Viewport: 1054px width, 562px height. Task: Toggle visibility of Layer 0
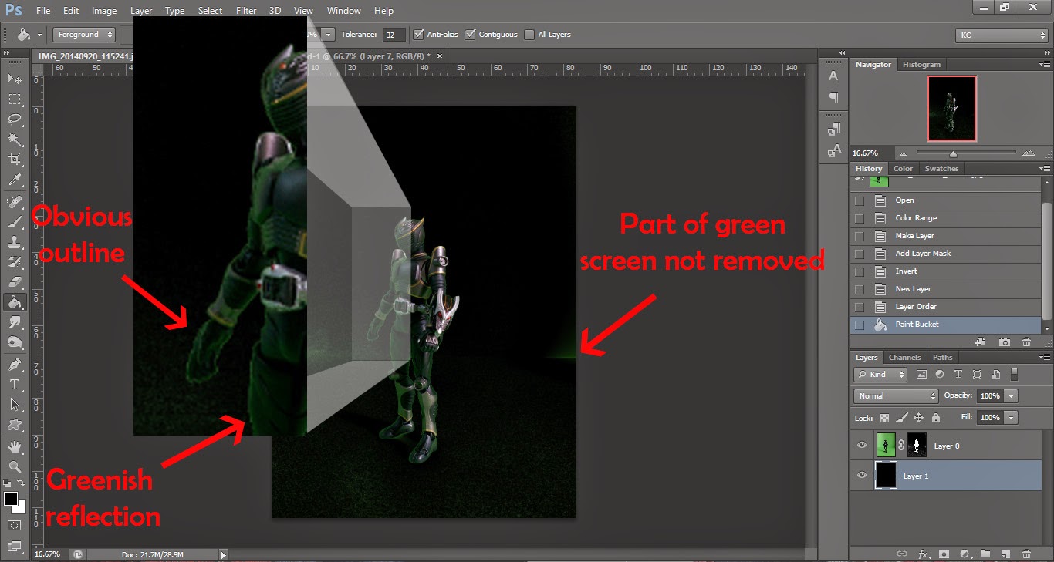(862, 445)
